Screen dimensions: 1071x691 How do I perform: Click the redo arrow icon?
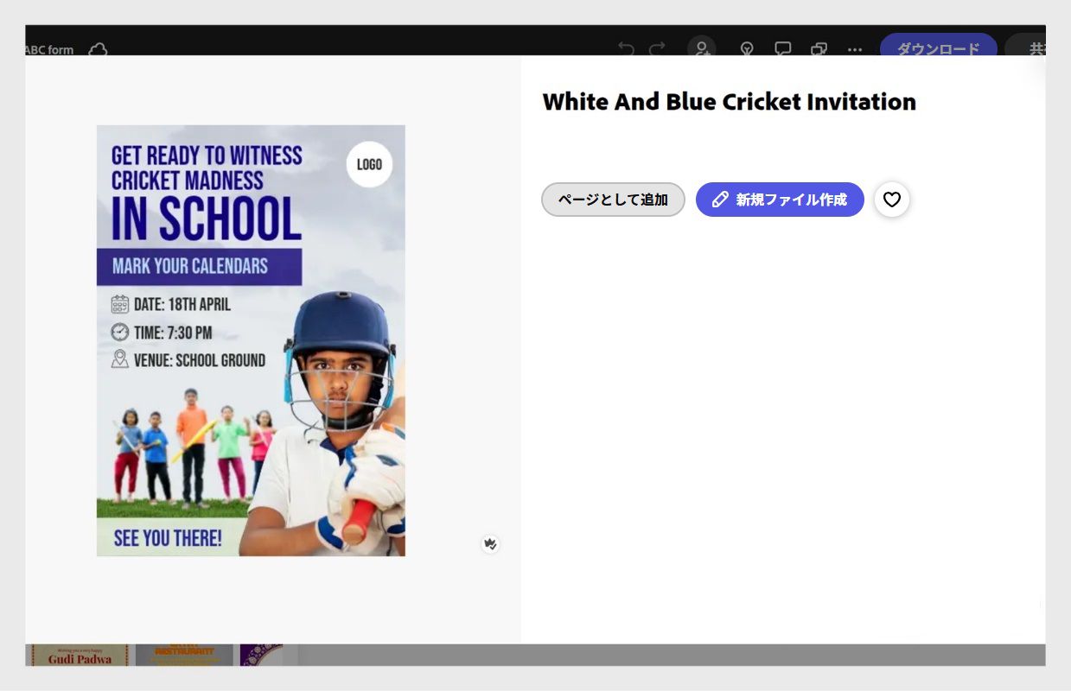[657, 49]
